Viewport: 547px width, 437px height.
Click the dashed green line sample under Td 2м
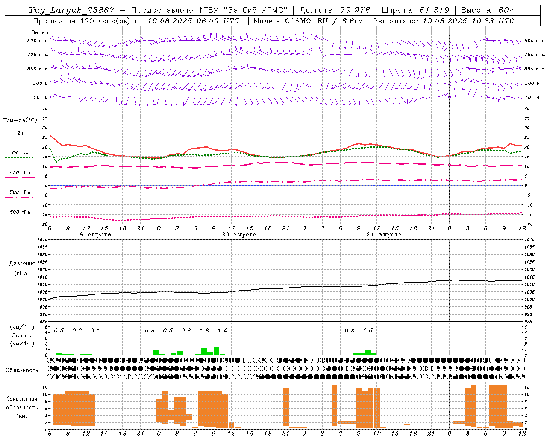click(x=19, y=158)
